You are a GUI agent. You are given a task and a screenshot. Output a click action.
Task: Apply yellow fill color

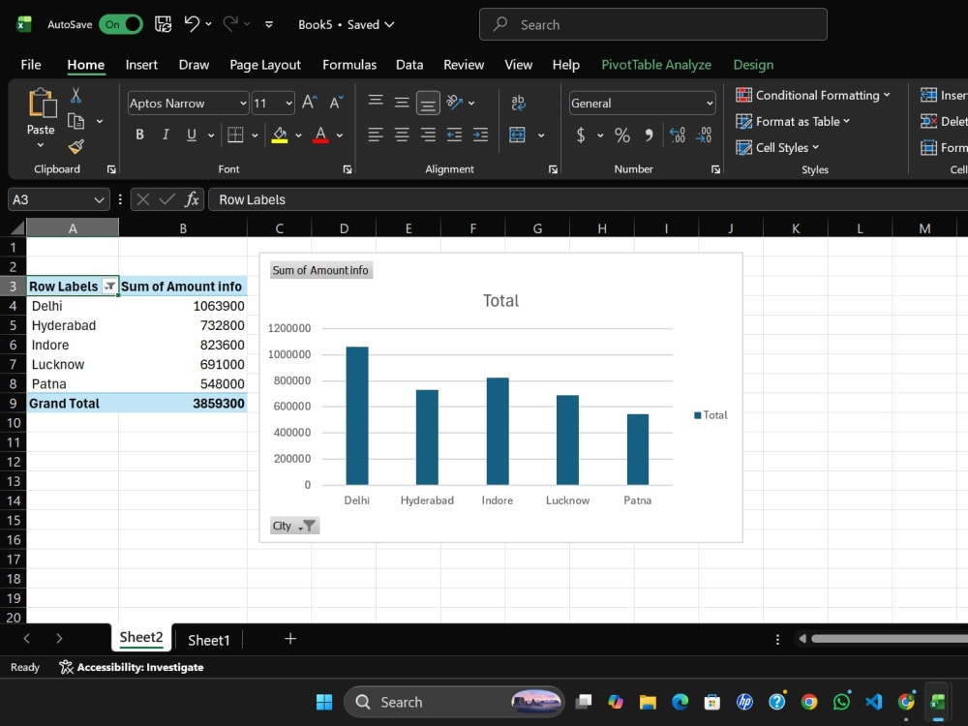pyautogui.click(x=280, y=135)
